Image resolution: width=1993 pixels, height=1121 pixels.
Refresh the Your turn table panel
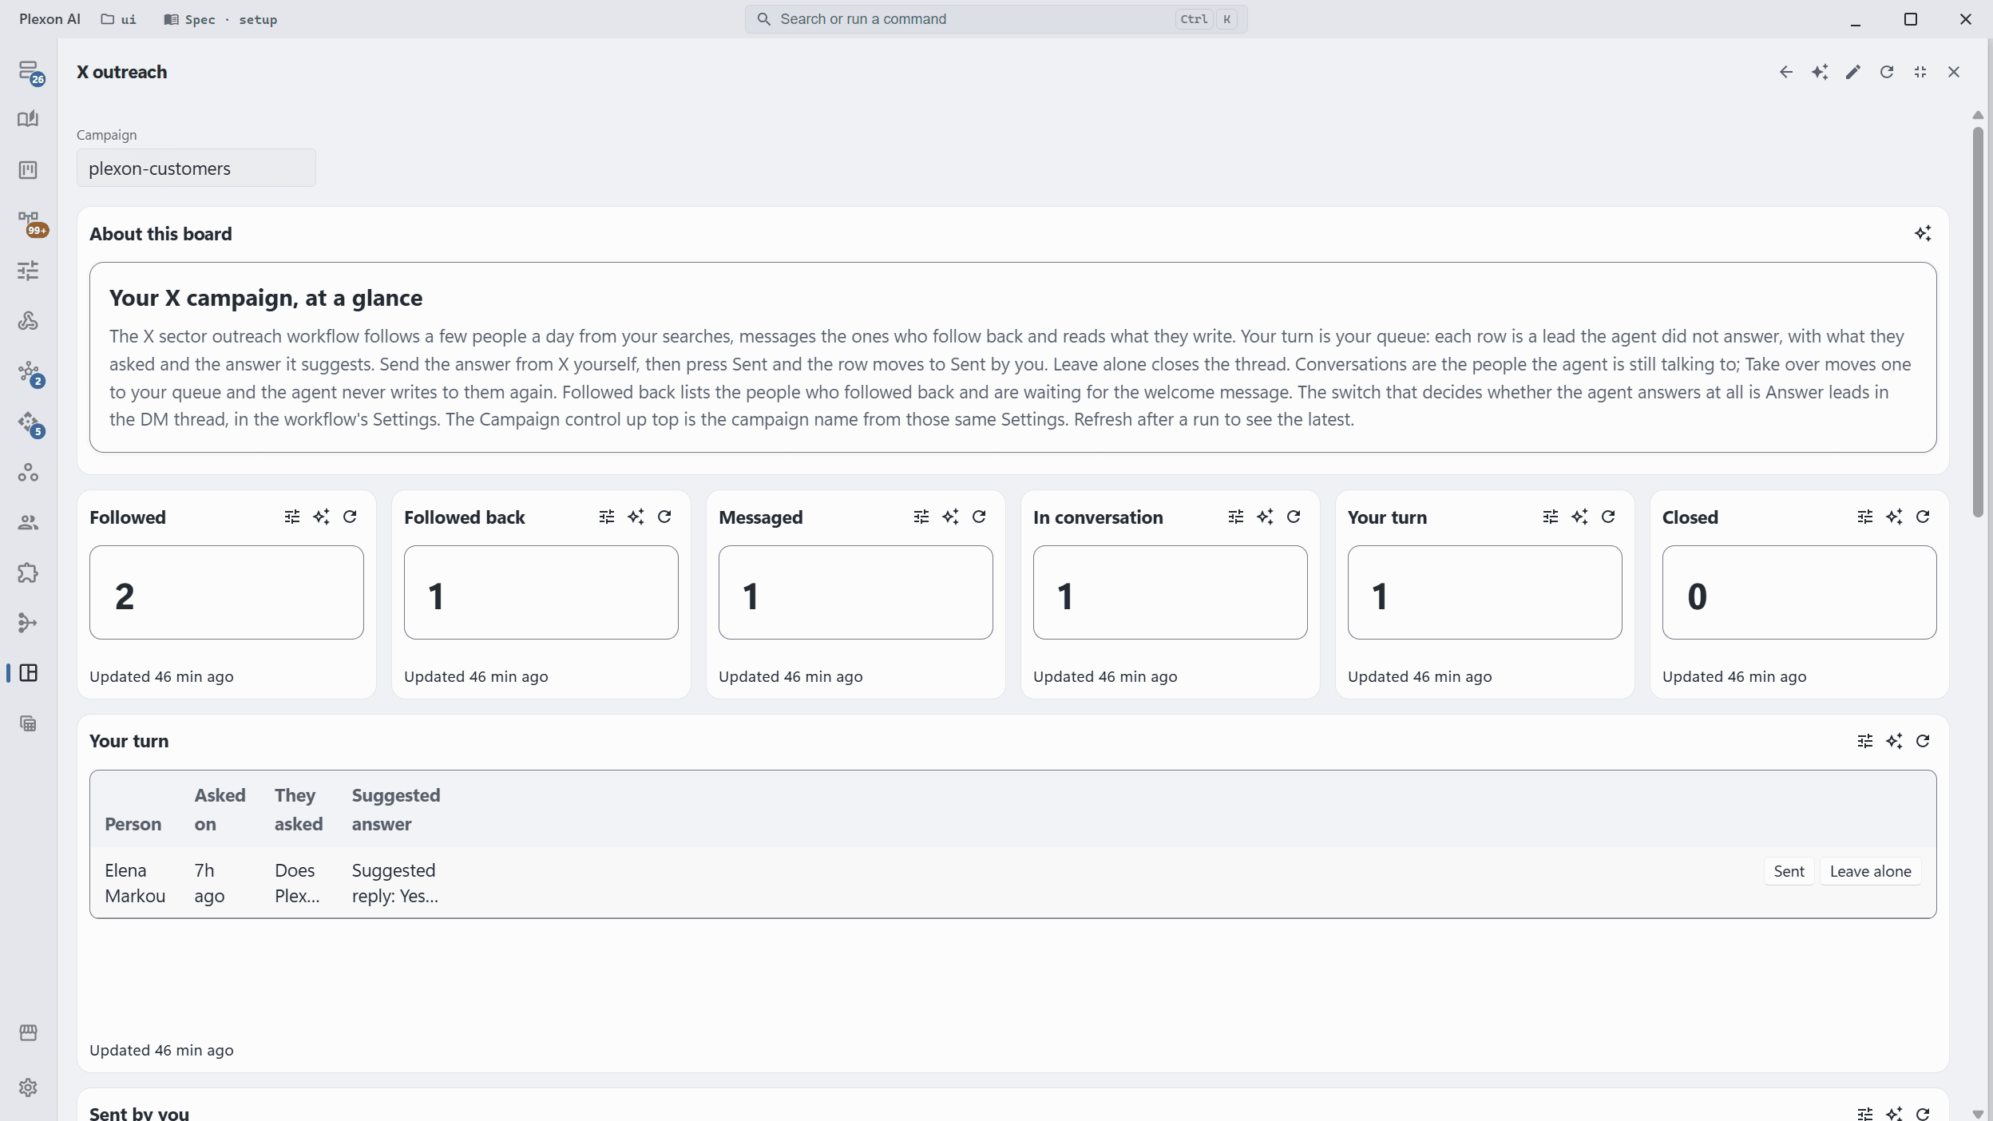pyautogui.click(x=1923, y=741)
